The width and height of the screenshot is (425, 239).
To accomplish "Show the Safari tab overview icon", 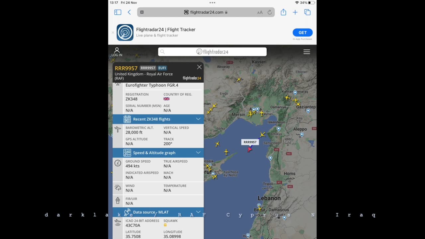I will 307,12.
